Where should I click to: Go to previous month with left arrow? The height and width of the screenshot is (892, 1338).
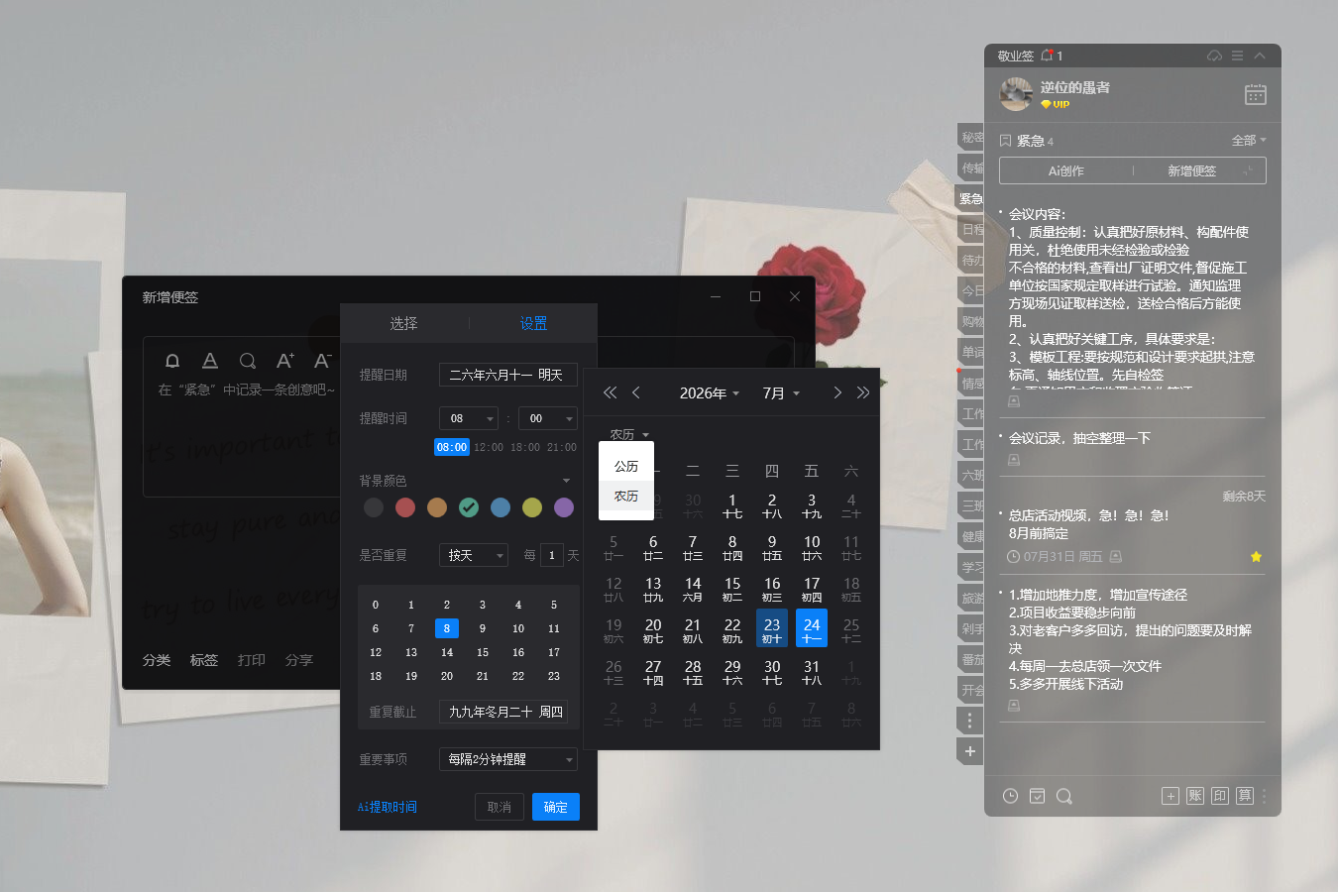[x=636, y=392]
